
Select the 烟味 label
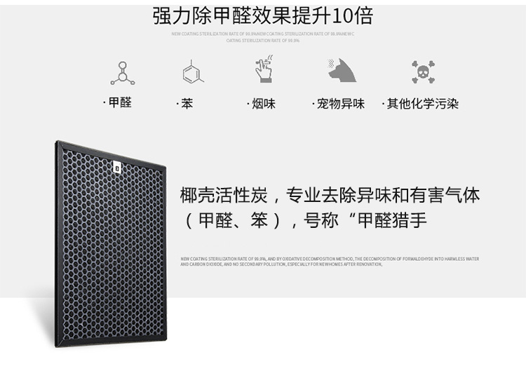[262, 104]
